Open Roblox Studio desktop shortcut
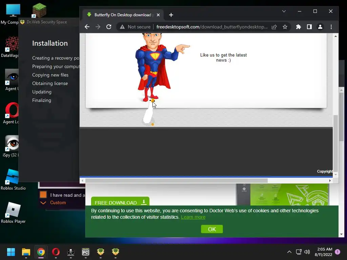This screenshot has height=260, width=347. click(x=13, y=179)
